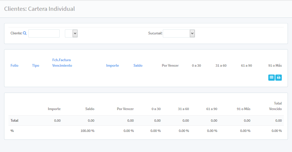Click Por Vencer header in the detail table
Screen dimensions: 292x152
coord(170,66)
